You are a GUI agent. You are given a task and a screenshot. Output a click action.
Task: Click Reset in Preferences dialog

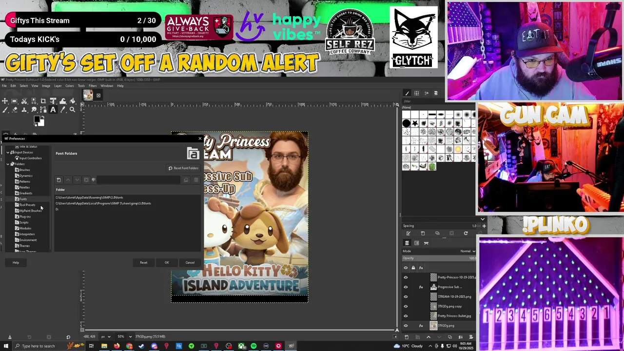(x=143, y=263)
